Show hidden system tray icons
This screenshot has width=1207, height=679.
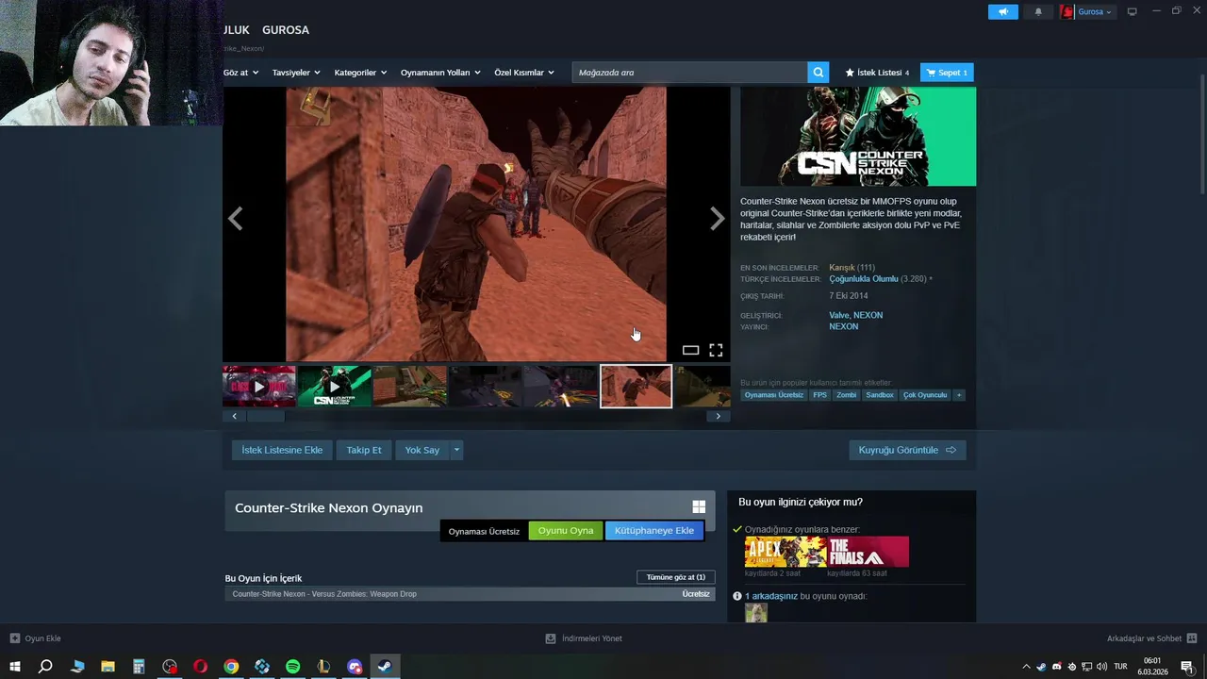click(x=1026, y=667)
